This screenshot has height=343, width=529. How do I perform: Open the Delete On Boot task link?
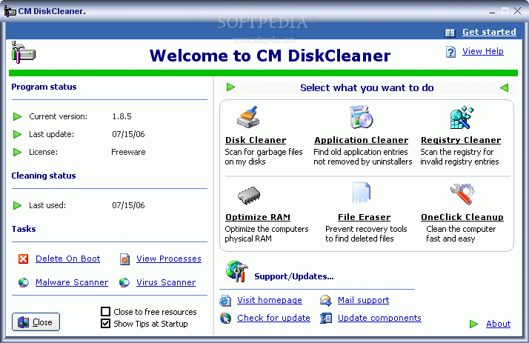68,259
